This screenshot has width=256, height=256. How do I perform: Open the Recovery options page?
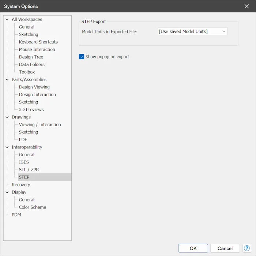(21, 184)
